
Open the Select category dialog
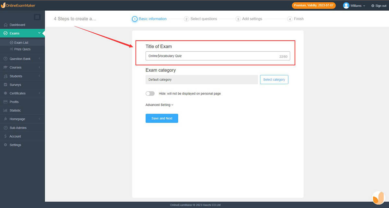[x=274, y=79]
